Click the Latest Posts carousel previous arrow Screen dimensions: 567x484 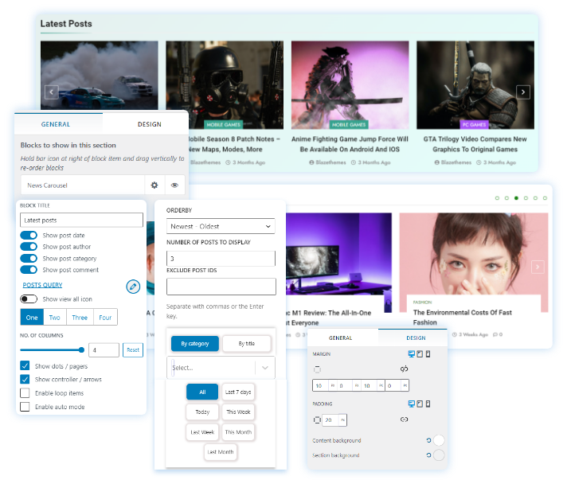pos(52,92)
